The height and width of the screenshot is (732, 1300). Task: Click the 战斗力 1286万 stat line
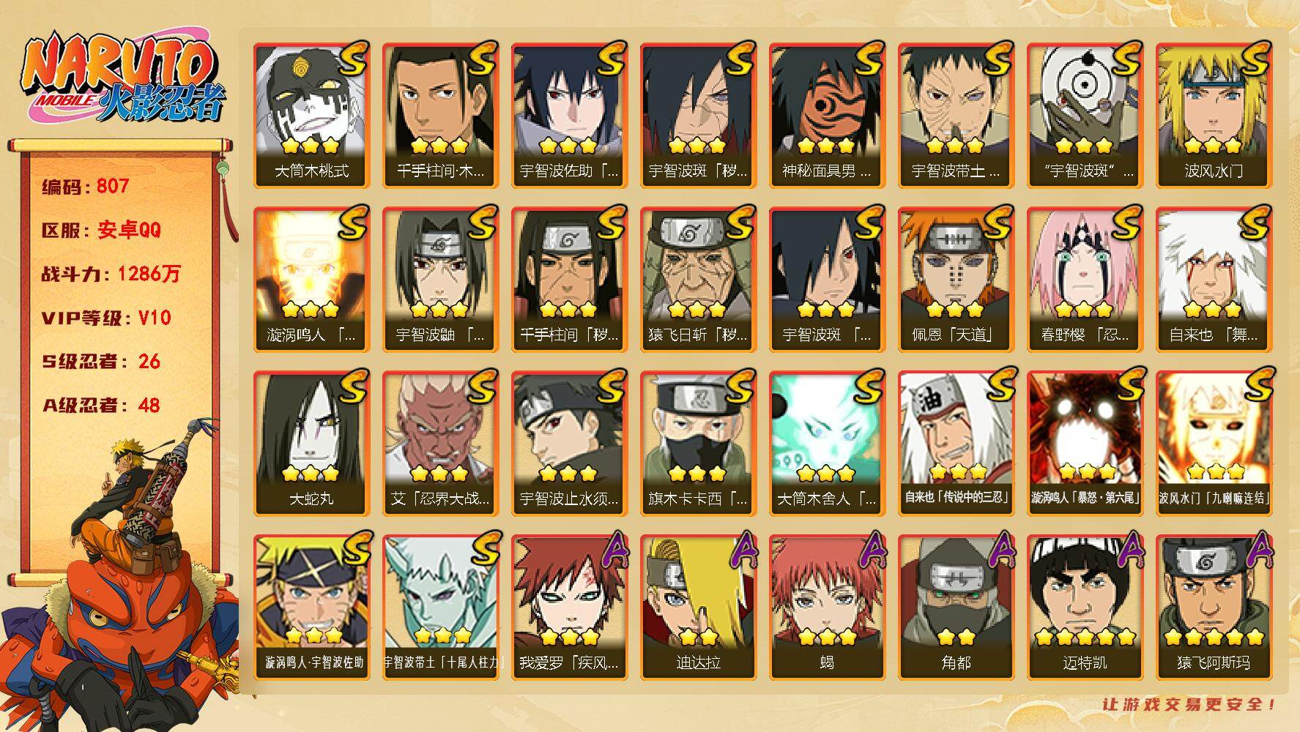[111, 274]
